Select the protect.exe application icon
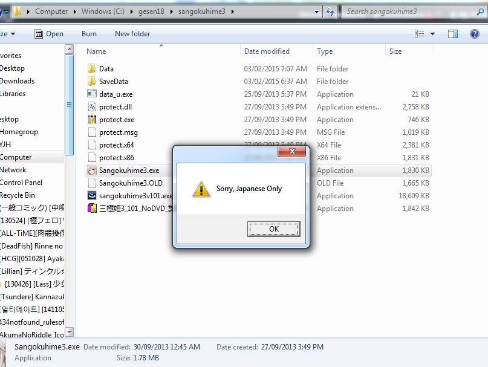The width and height of the screenshot is (488, 367). (x=91, y=120)
